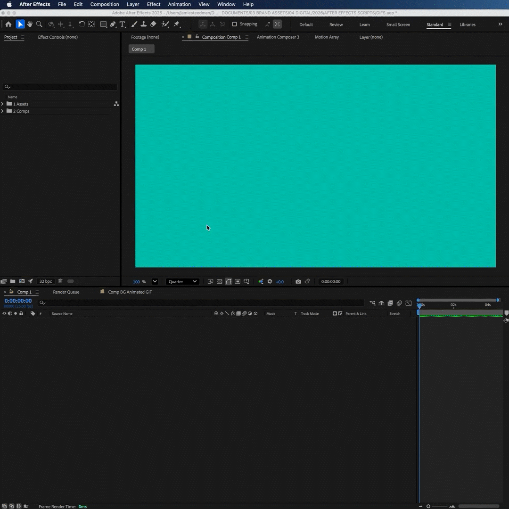Screen dimensions: 509x509
Task: Switch to the Small Screen workspace
Action: [x=398, y=25]
